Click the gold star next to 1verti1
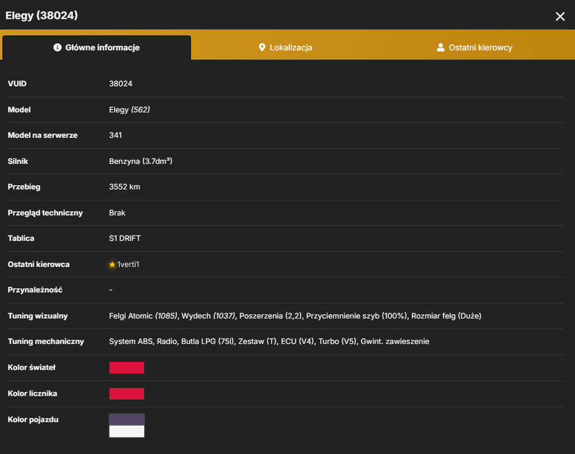Screen dimensions: 575x454 112,264
